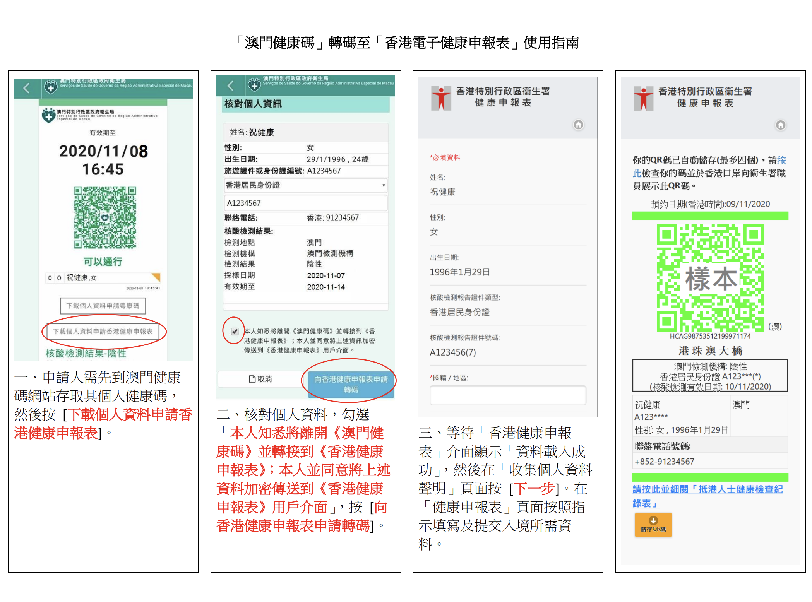
Task: Click Hong Kong Department of Health logo in fourth panel
Action: click(644, 98)
